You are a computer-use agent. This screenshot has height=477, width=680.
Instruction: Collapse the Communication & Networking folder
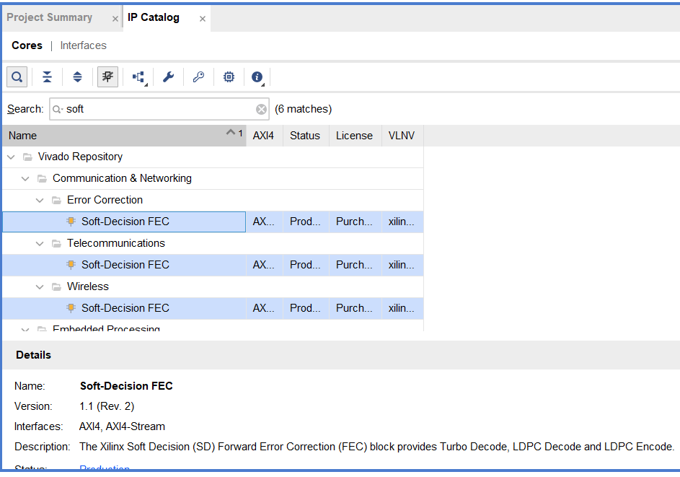pos(25,179)
